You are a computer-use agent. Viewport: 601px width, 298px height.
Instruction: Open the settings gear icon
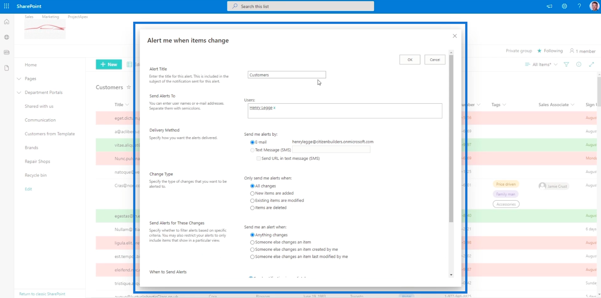point(564,6)
